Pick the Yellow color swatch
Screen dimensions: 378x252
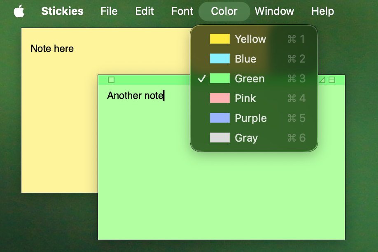click(x=220, y=39)
